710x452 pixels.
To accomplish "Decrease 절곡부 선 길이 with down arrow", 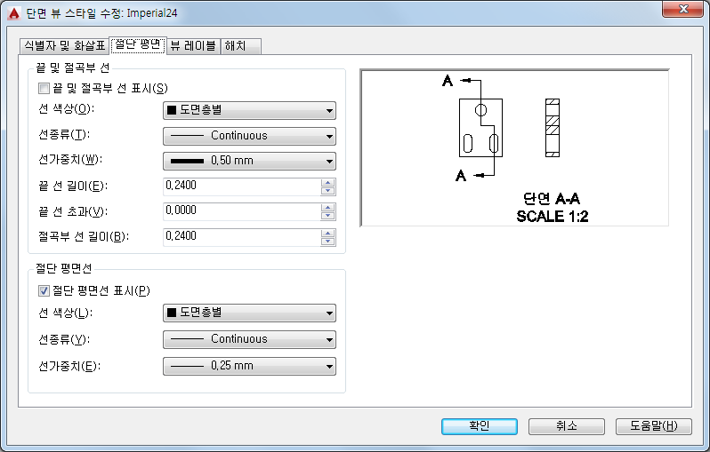I will (x=327, y=242).
